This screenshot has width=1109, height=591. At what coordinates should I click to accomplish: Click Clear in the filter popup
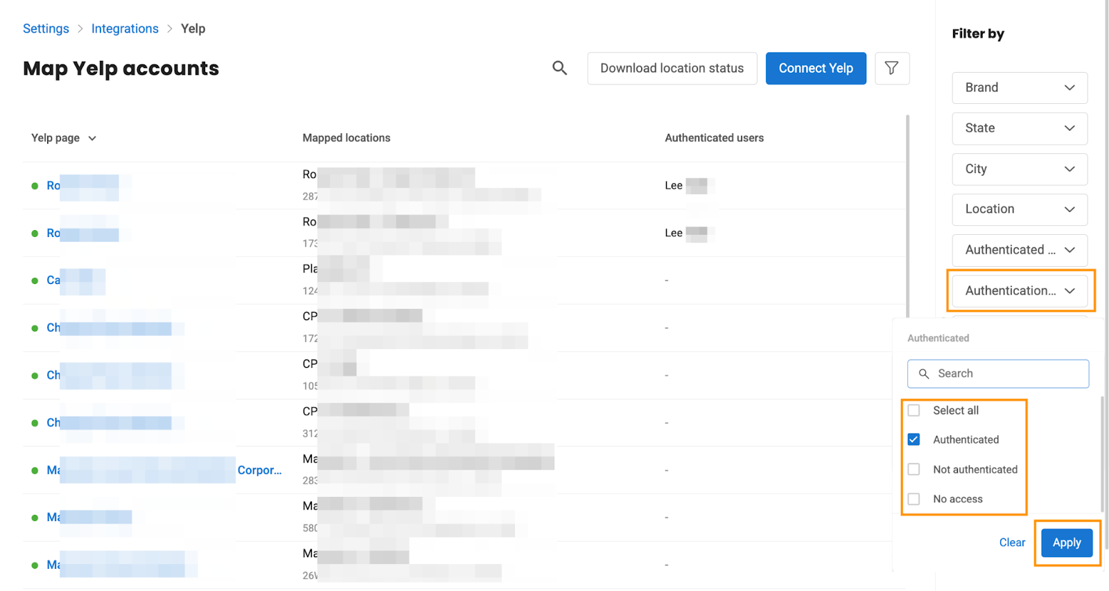(x=1012, y=543)
